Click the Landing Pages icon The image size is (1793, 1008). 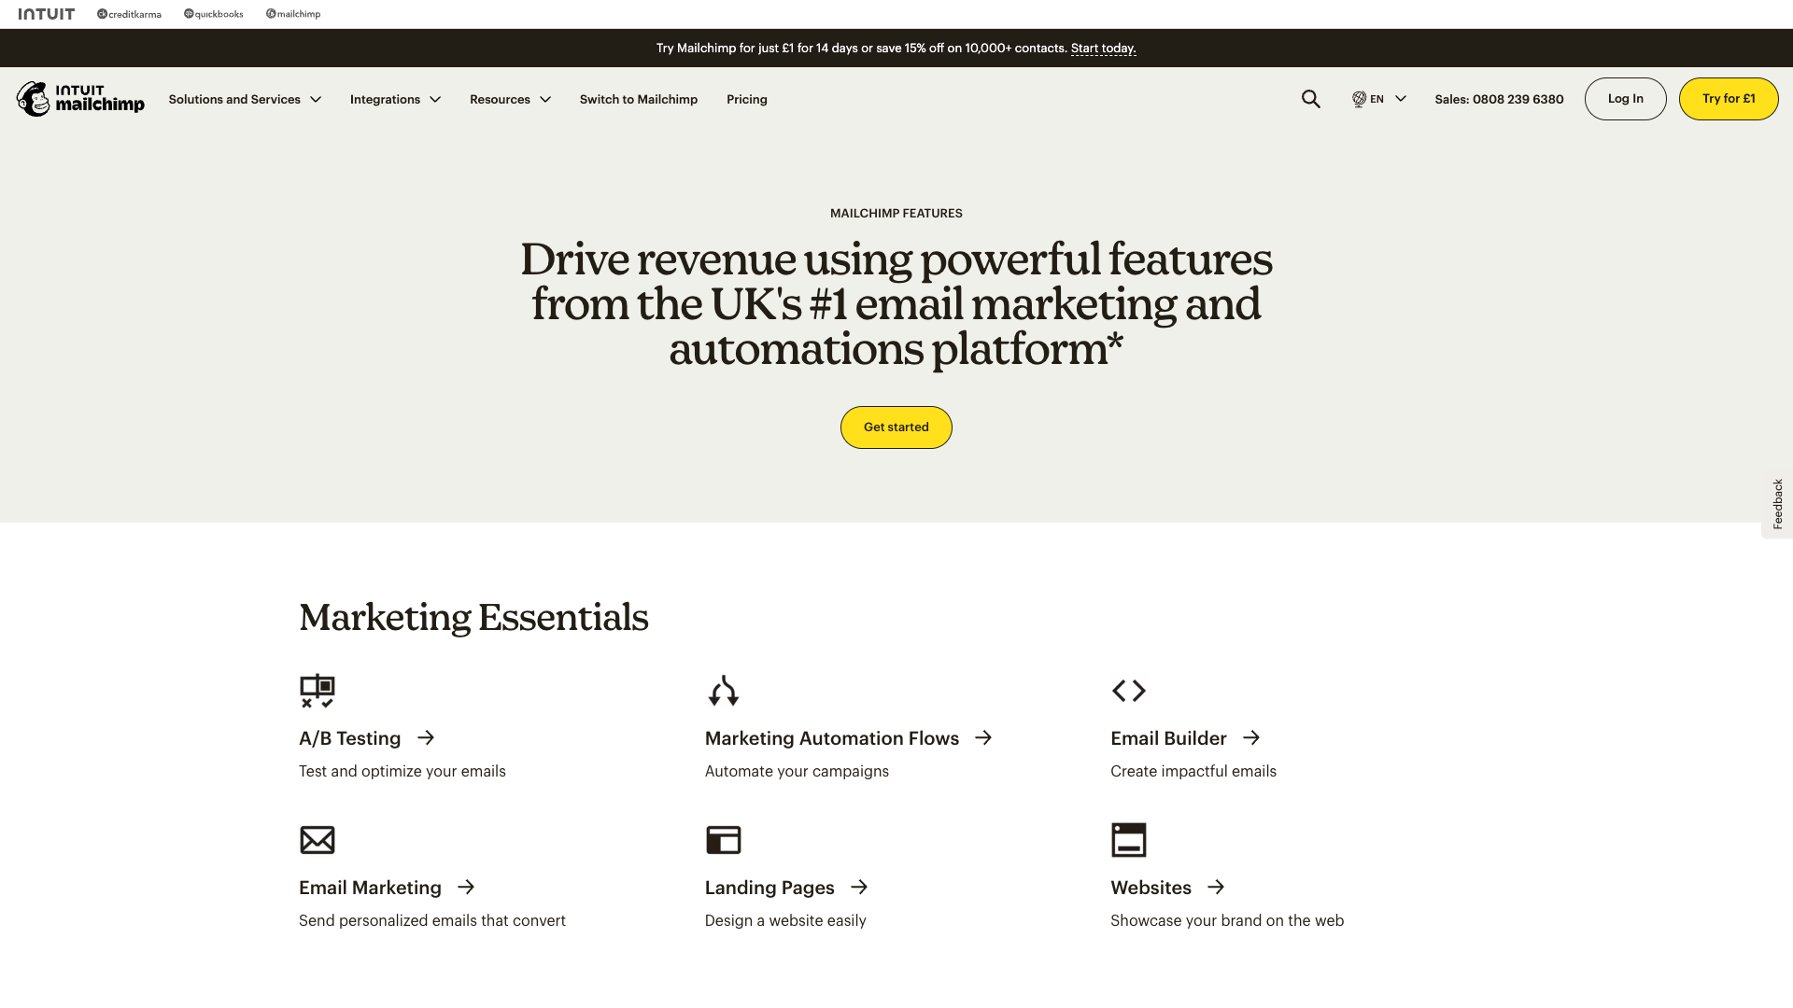tap(723, 839)
